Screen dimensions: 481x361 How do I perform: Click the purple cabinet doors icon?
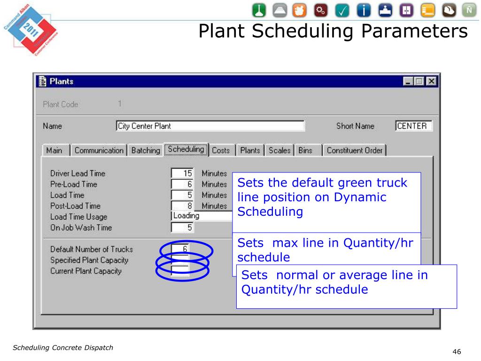click(406, 10)
